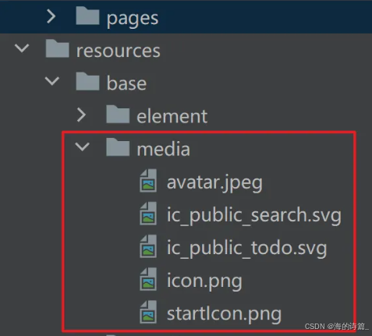Viewport: 372px width, 336px height.
Task: Collapse the resources folder chevron
Action: point(22,48)
